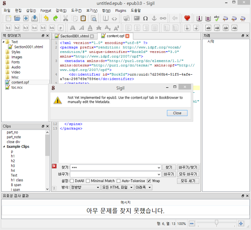This screenshot has width=251, height=230.
Task: Click Close in the Sigil dialog
Action: pos(177,113)
